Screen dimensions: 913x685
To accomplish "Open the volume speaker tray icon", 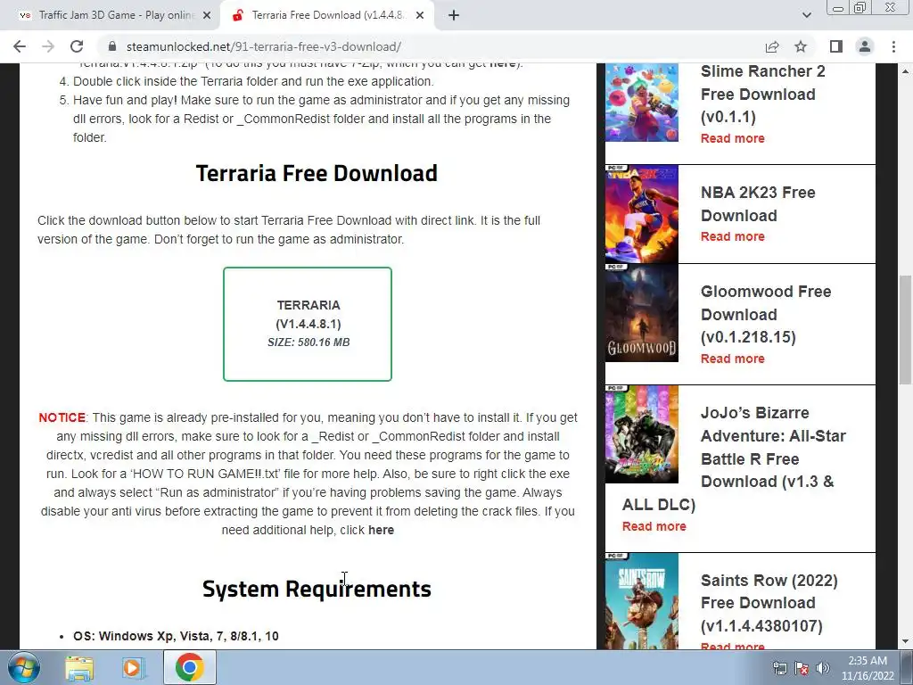I will point(823,668).
